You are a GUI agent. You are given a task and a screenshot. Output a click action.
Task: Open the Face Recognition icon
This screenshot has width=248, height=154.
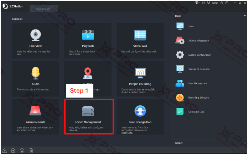[x=140, y=111]
